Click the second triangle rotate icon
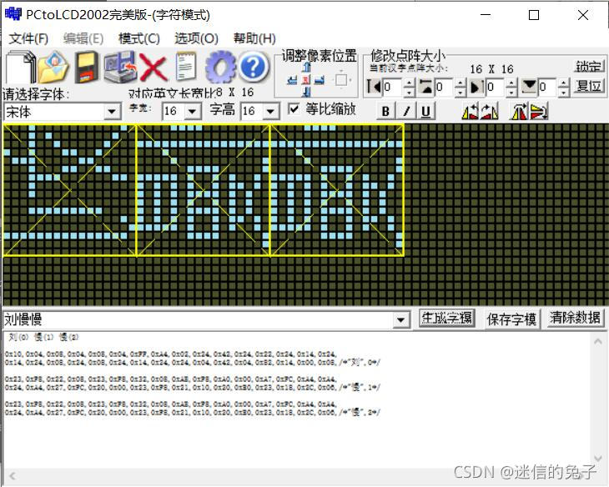The width and height of the screenshot is (609, 487). click(490, 112)
